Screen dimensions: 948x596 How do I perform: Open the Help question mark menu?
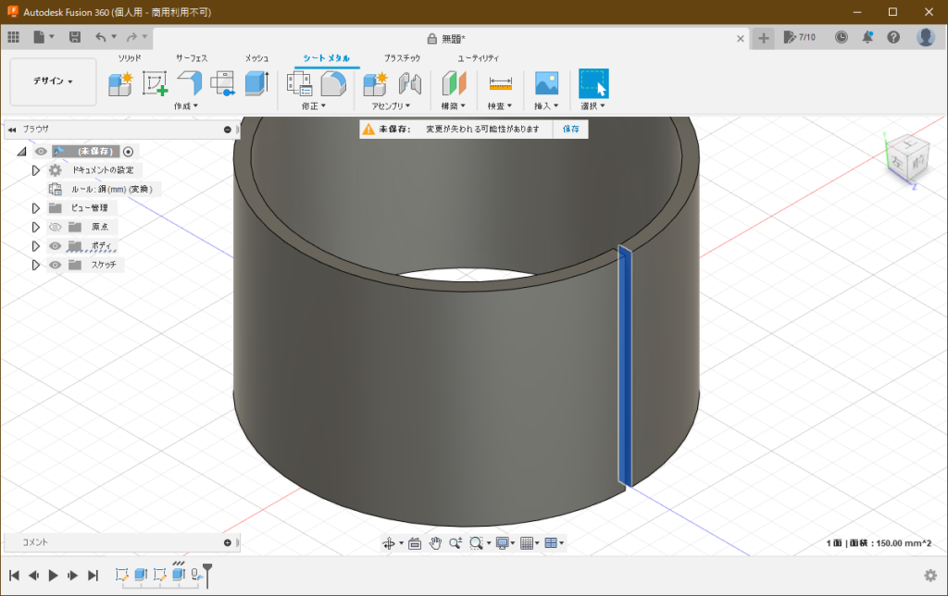coord(893,37)
